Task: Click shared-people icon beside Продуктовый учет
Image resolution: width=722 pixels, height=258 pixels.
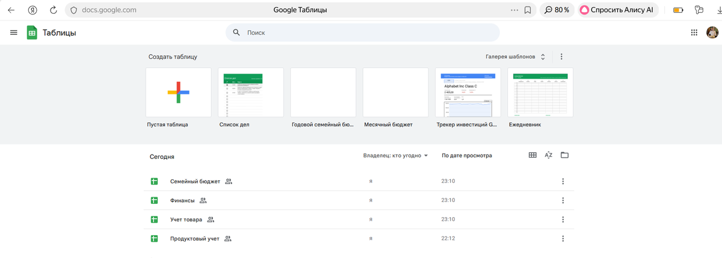Action: coord(228,239)
